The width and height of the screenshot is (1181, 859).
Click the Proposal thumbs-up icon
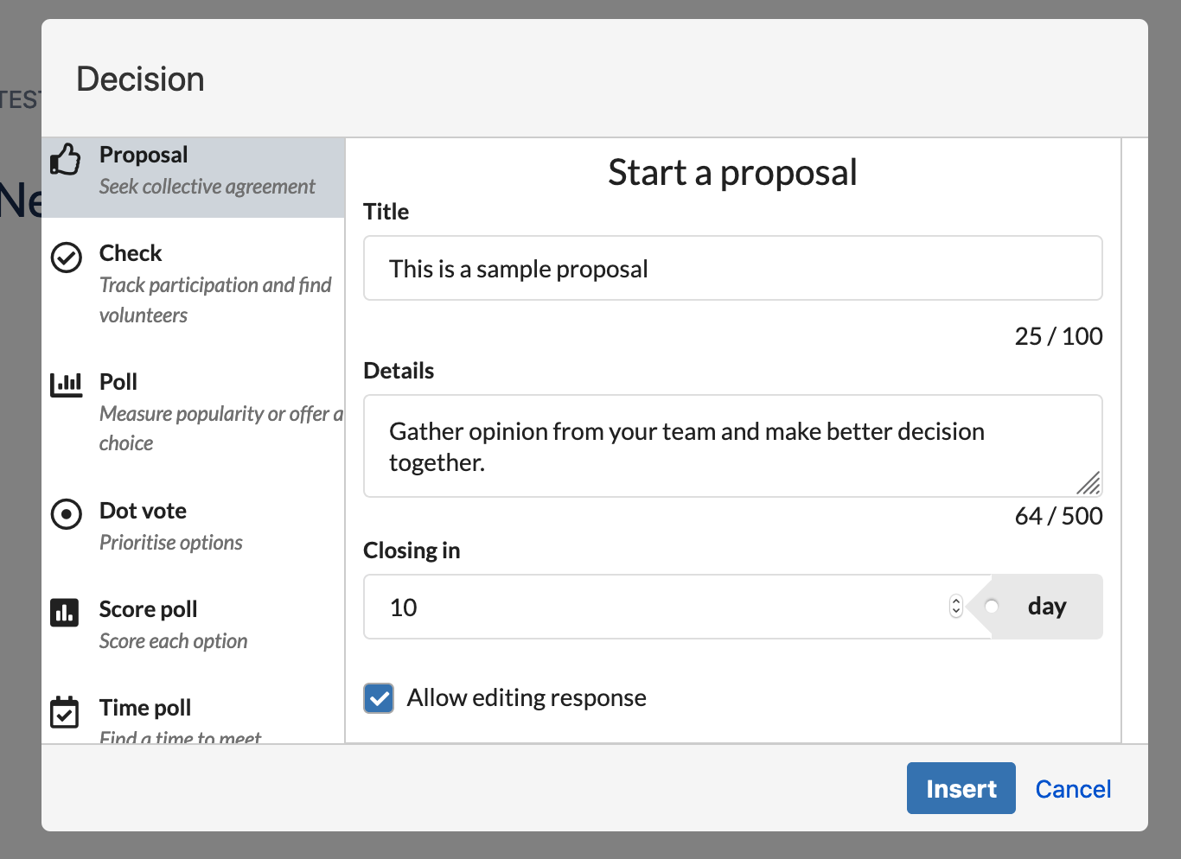(x=66, y=160)
